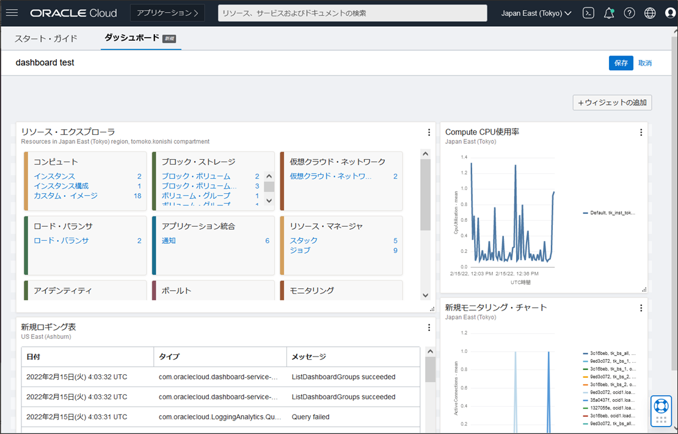Select the ダッシュボード tab
Image resolution: width=678 pixels, height=434 pixels.
click(140, 38)
